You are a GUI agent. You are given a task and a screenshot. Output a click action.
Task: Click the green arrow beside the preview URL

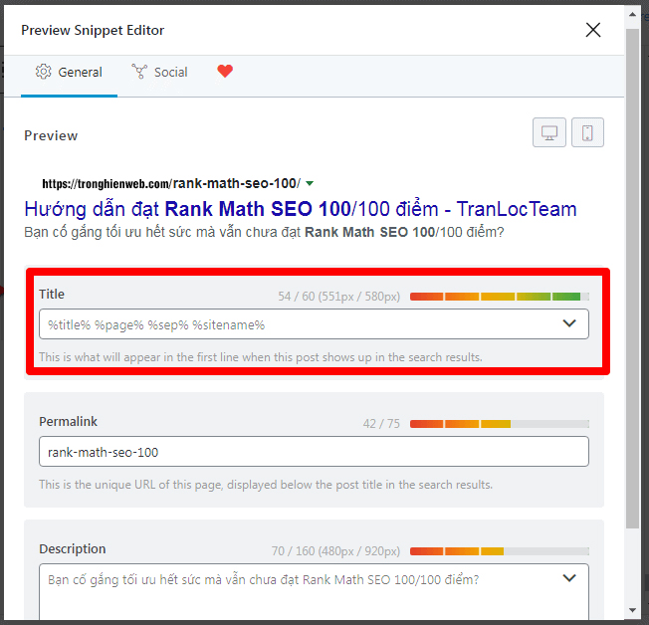click(x=310, y=183)
